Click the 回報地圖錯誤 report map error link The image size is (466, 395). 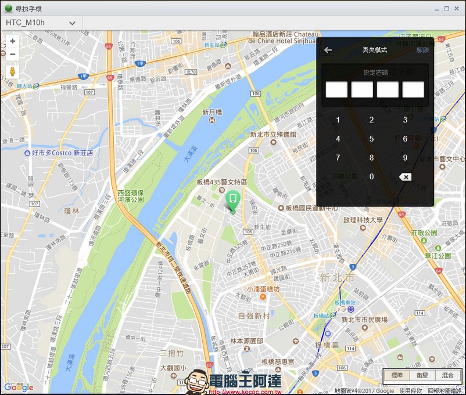[445, 391]
